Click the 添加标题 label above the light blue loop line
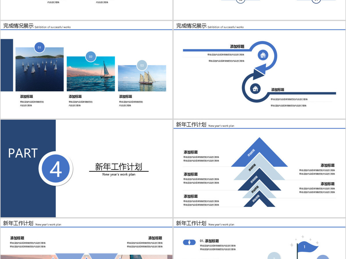The height and width of the screenshot is (259, 346). [x=237, y=47]
